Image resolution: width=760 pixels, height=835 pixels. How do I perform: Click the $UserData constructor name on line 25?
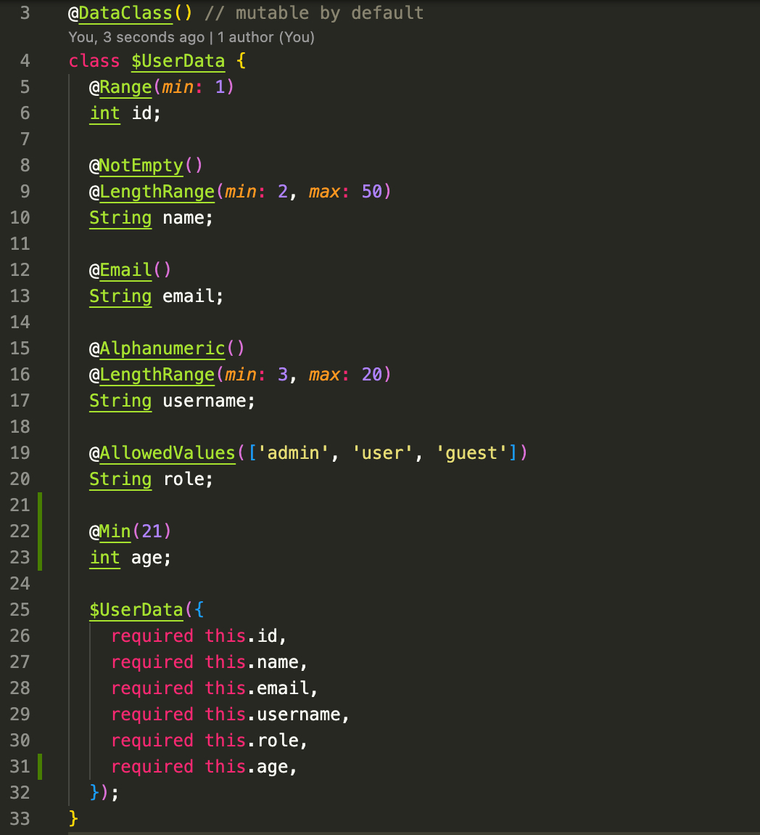pos(136,610)
